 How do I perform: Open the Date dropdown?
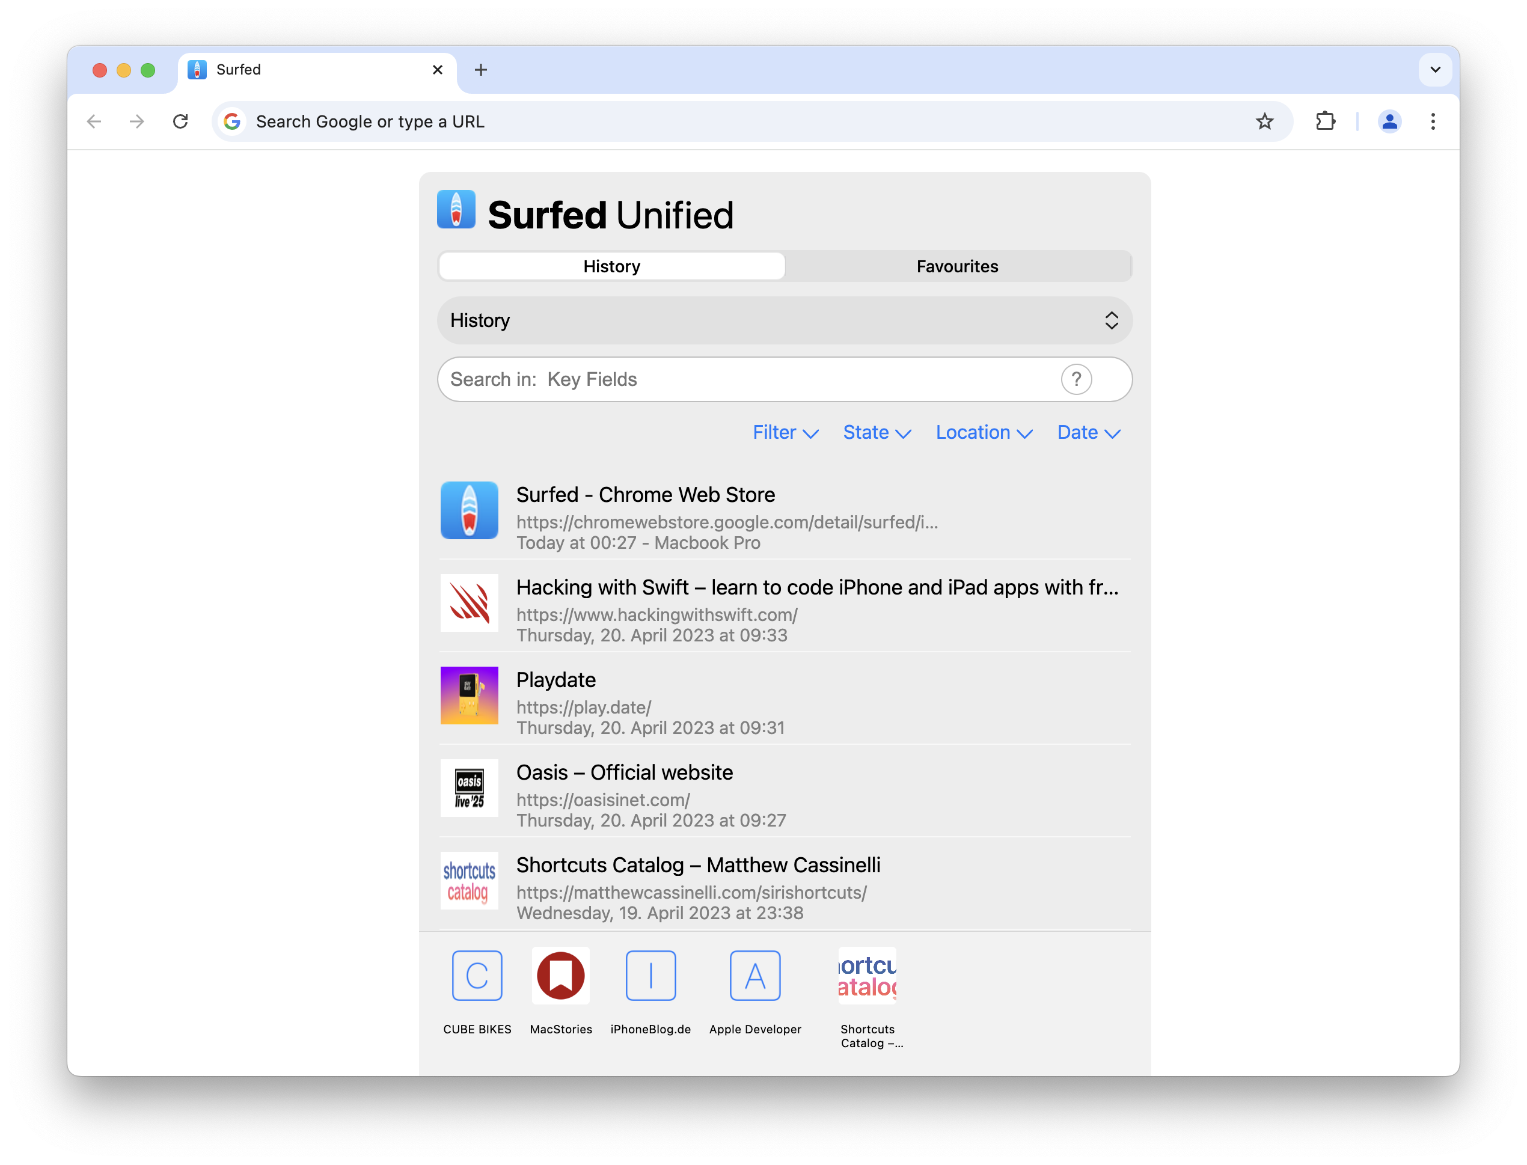[1088, 433]
